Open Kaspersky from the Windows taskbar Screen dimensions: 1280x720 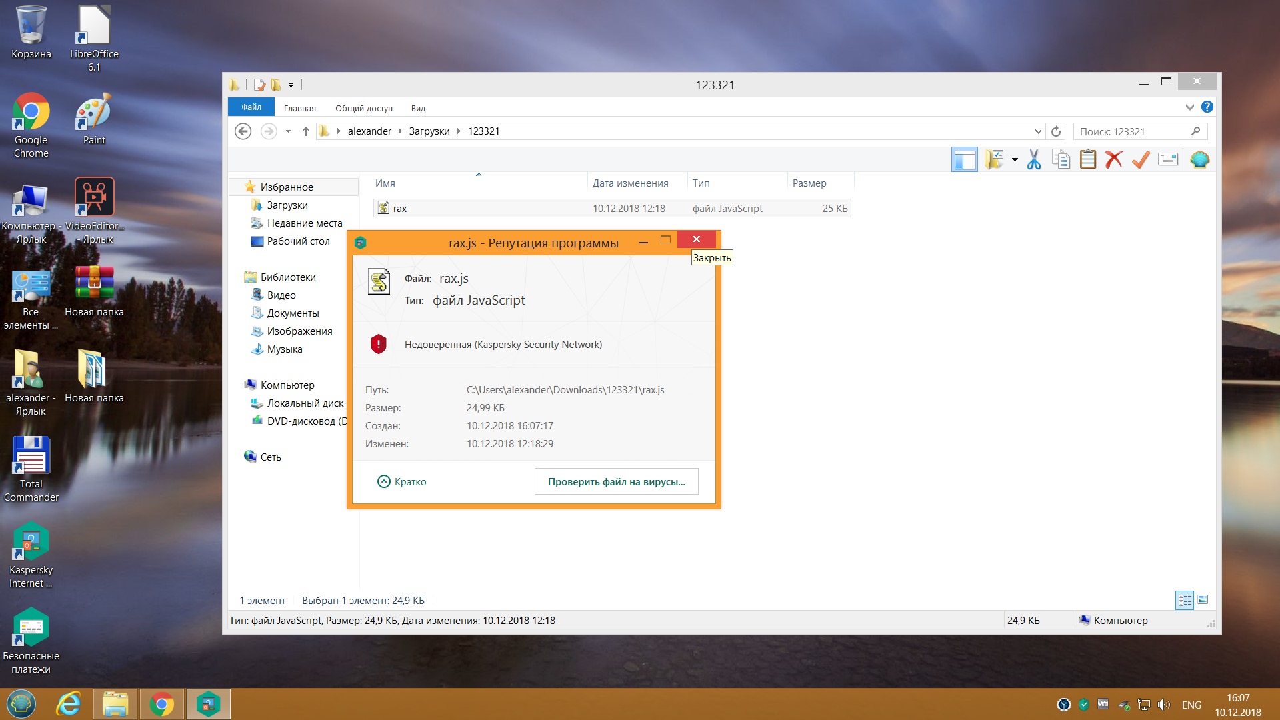pos(208,704)
